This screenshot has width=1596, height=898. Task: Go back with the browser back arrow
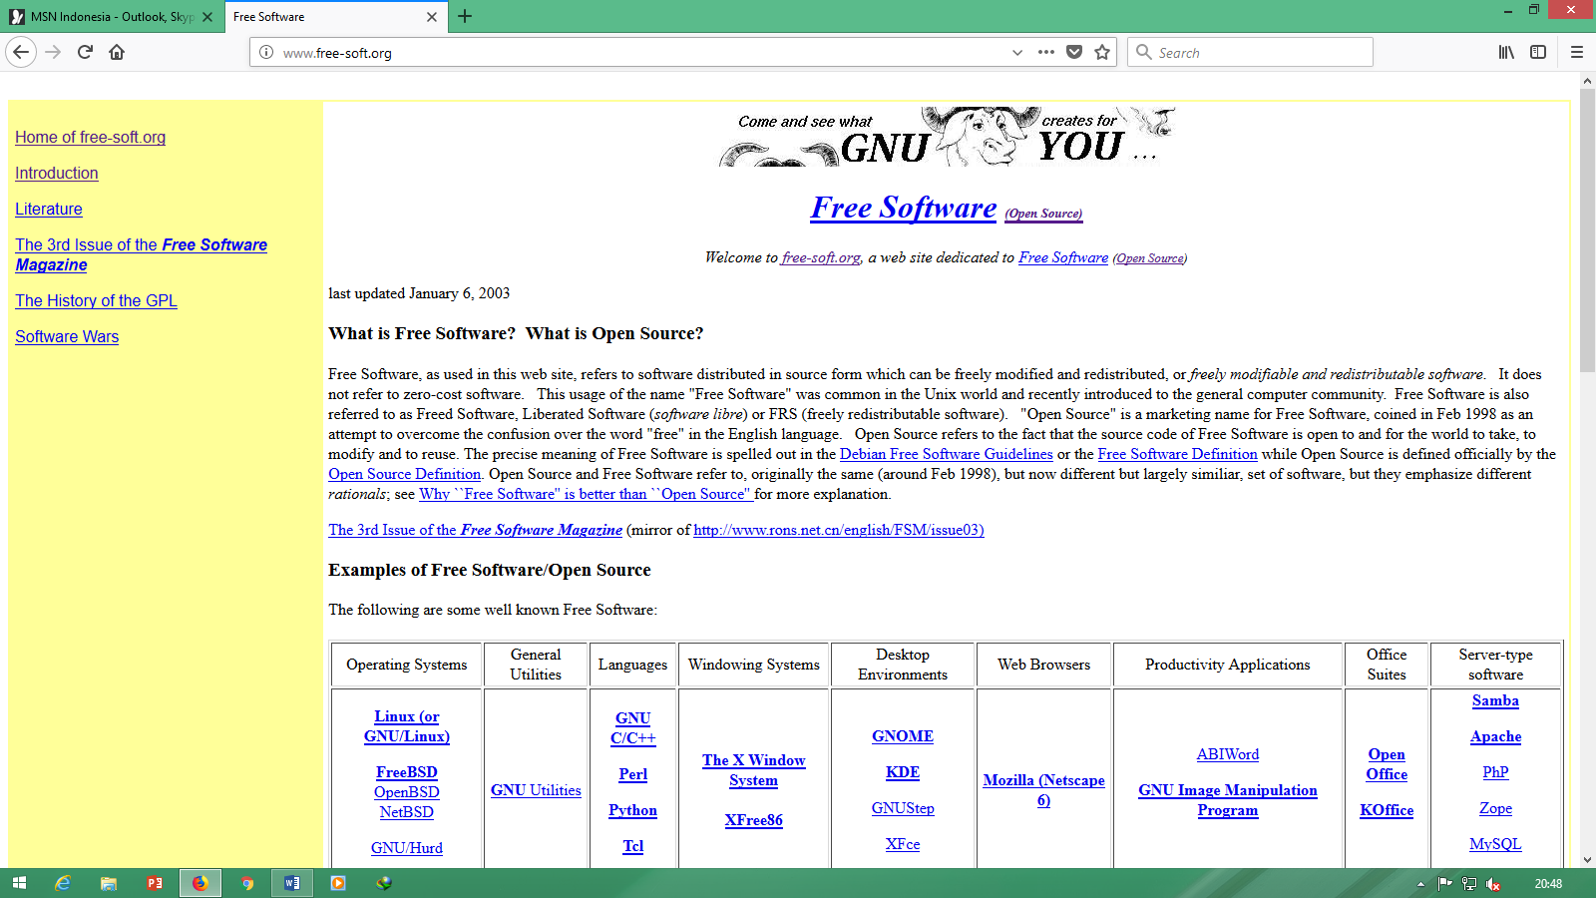coord(21,52)
